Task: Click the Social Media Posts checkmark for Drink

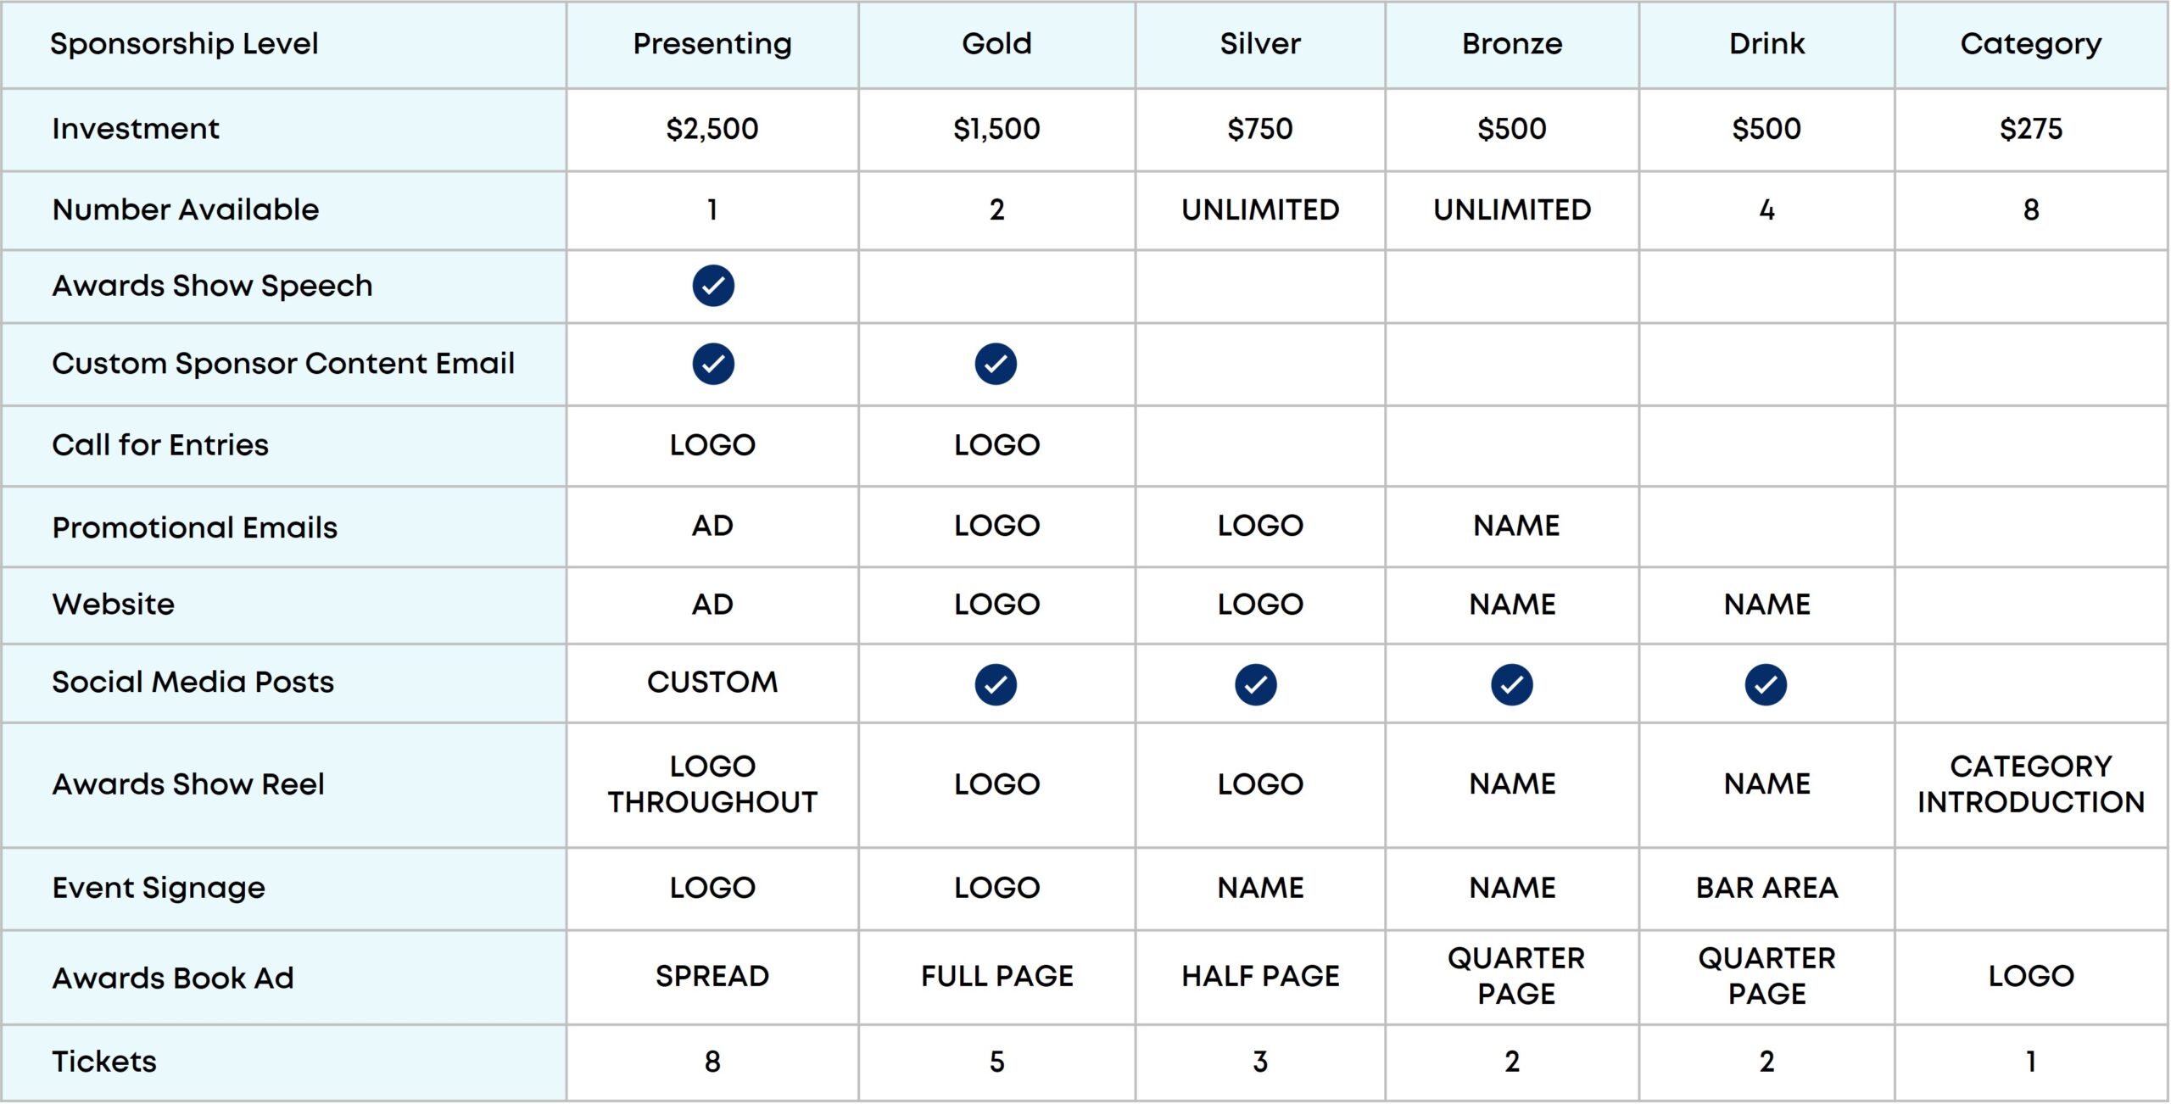Action: pyautogui.click(x=1766, y=684)
